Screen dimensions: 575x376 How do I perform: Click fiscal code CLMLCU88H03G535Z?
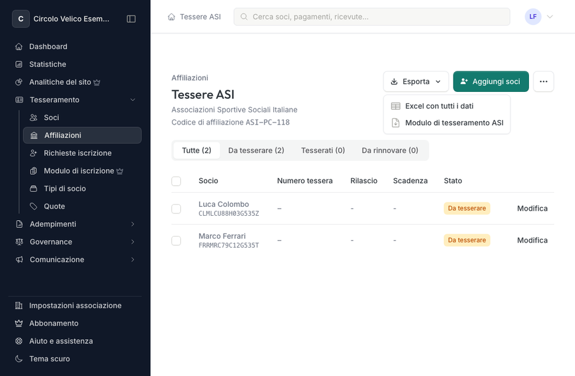(229, 214)
